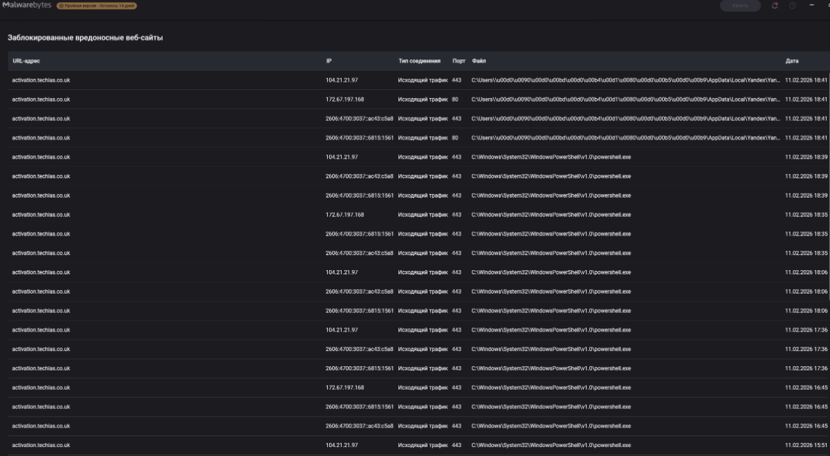Select the first powershell.exe file path entry
This screenshot has height=456, width=830.
tap(551, 157)
